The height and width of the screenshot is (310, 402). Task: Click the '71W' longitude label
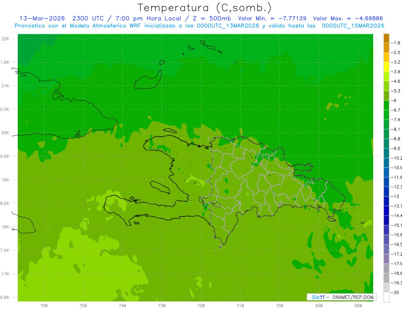click(x=240, y=306)
